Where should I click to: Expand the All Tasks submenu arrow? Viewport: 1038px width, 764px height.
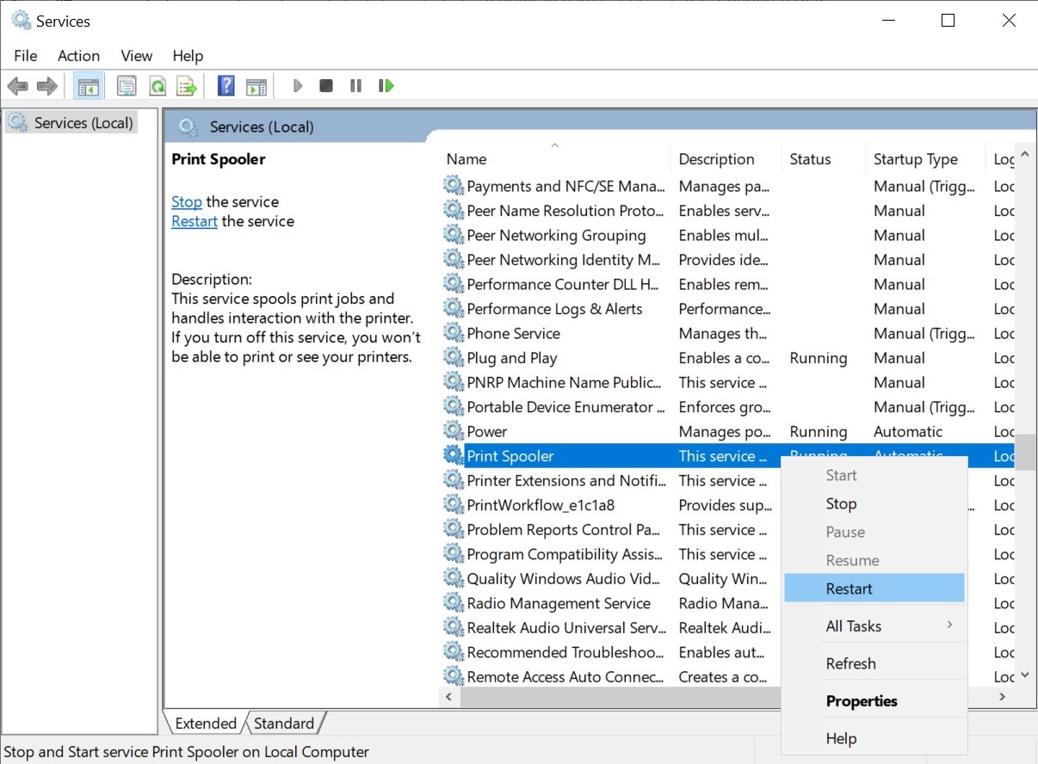click(949, 625)
